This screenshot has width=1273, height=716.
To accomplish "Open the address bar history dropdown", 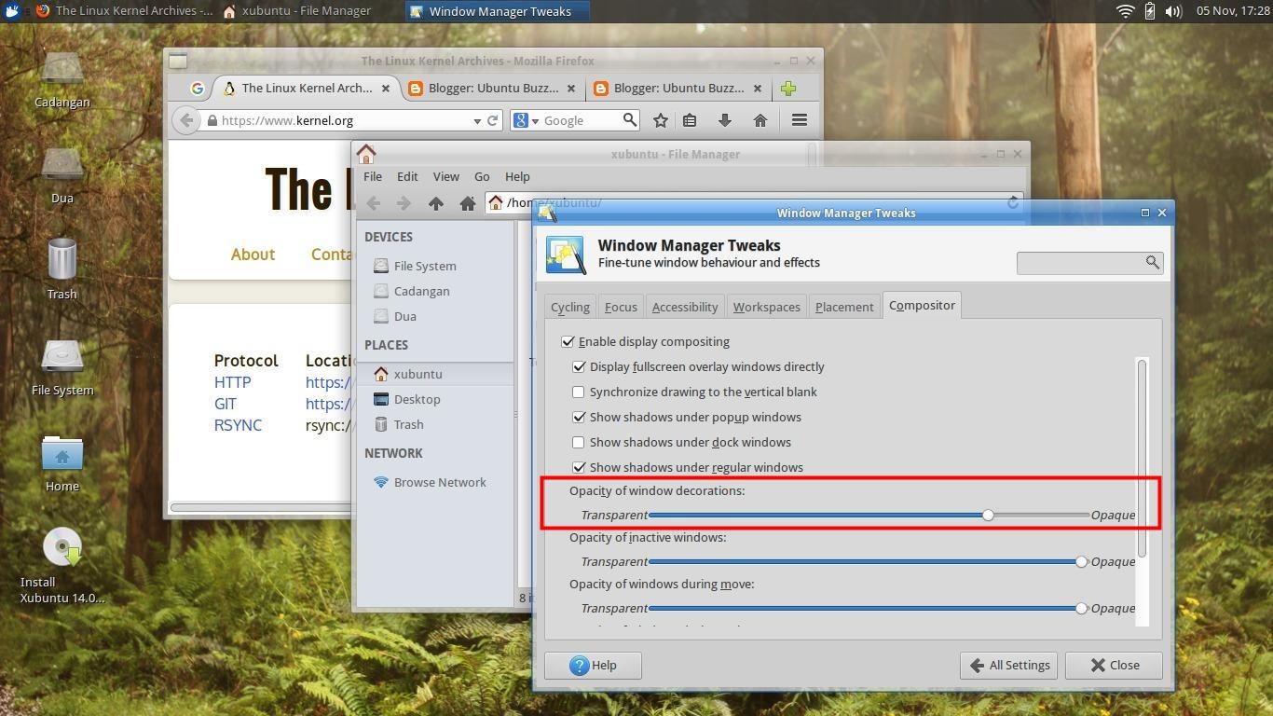I will coord(478,119).
